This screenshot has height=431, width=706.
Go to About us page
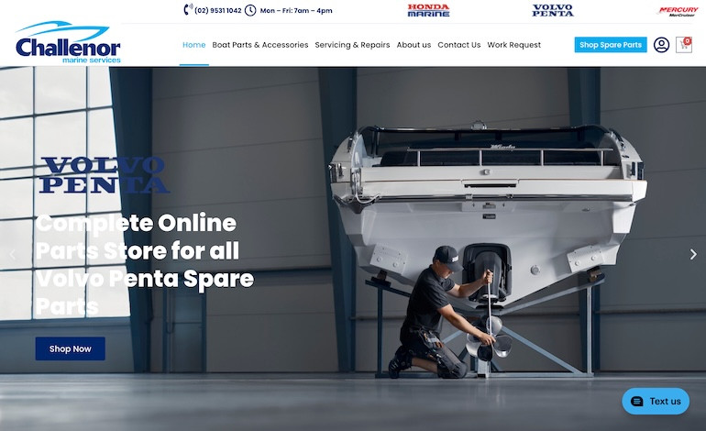(414, 45)
